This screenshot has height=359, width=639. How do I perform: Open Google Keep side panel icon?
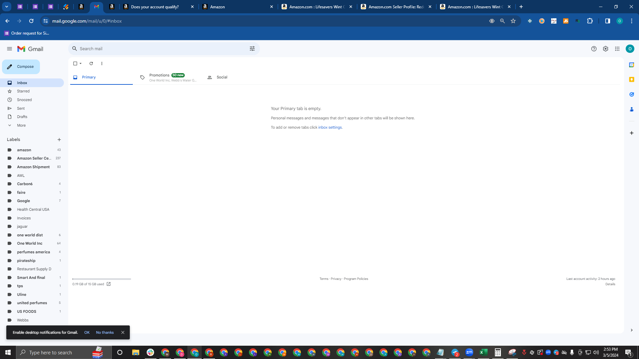[x=631, y=79]
